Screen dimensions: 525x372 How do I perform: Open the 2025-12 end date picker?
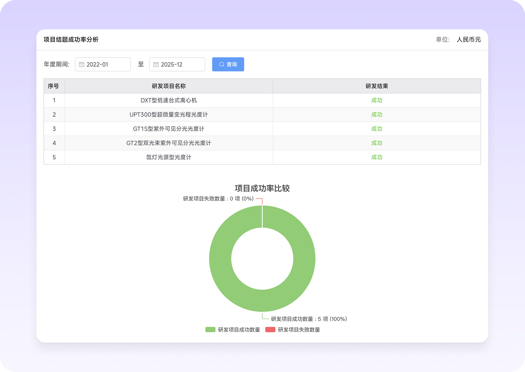[177, 64]
